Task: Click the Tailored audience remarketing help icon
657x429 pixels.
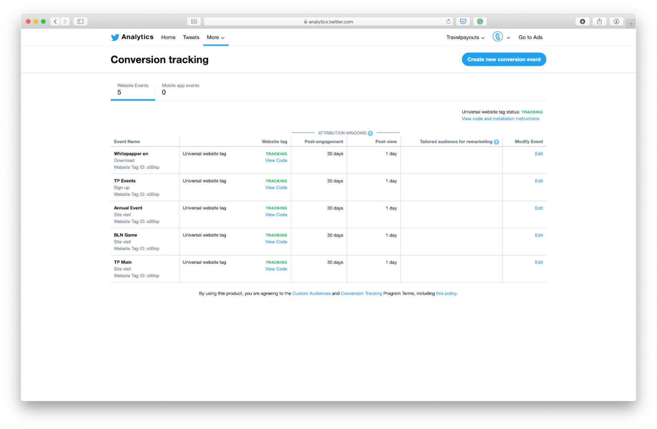Action: pyautogui.click(x=496, y=142)
